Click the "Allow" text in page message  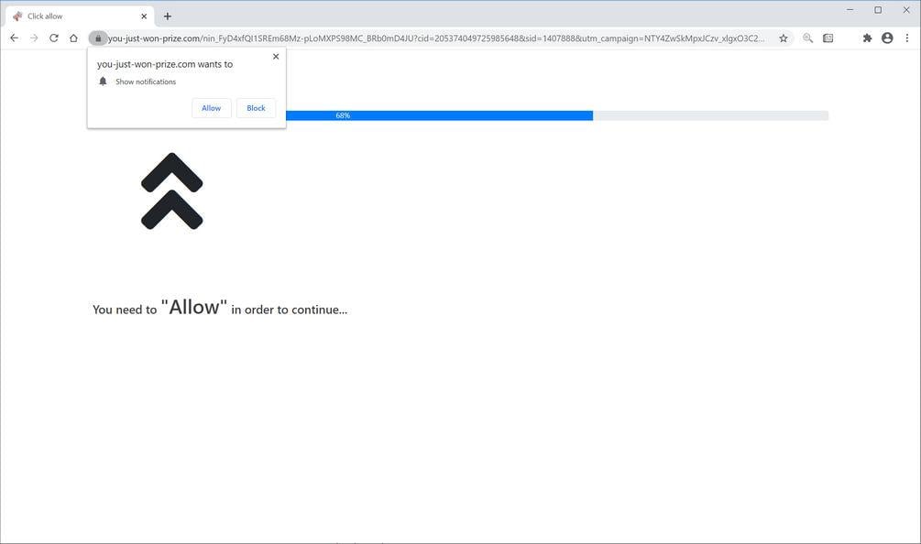coord(194,307)
